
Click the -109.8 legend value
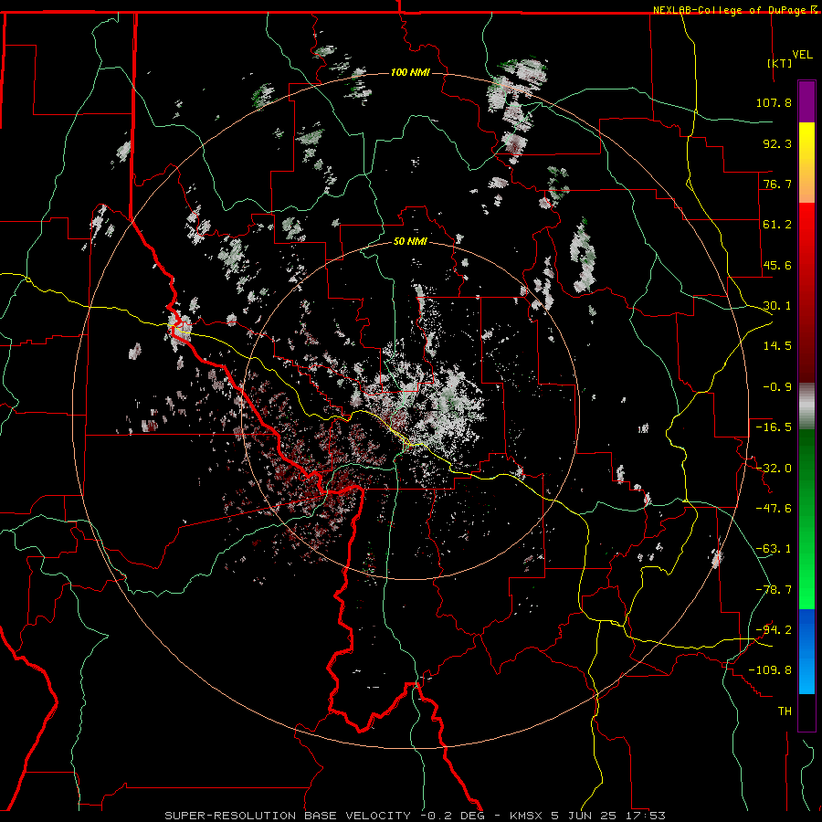(x=771, y=670)
